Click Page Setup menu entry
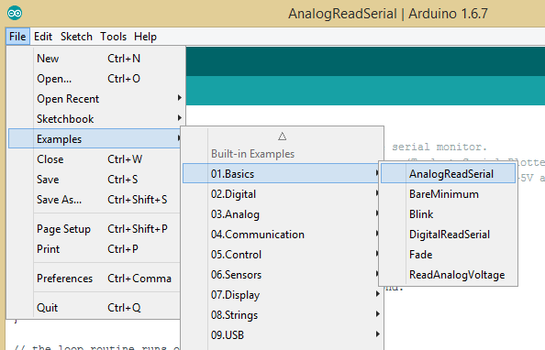This screenshot has height=350, width=545. point(95,229)
